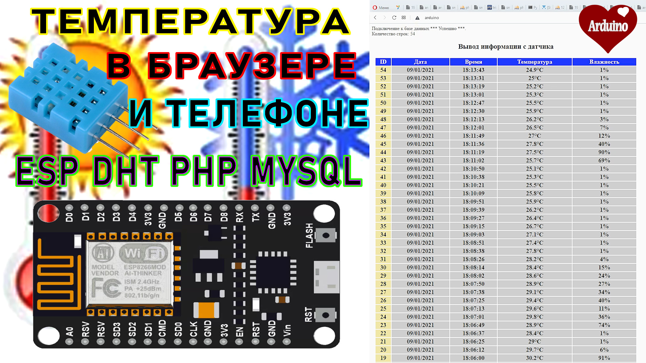Click the colorful leaf pinned tab icon
This screenshot has height=363, width=646.
pyautogui.click(x=398, y=7)
